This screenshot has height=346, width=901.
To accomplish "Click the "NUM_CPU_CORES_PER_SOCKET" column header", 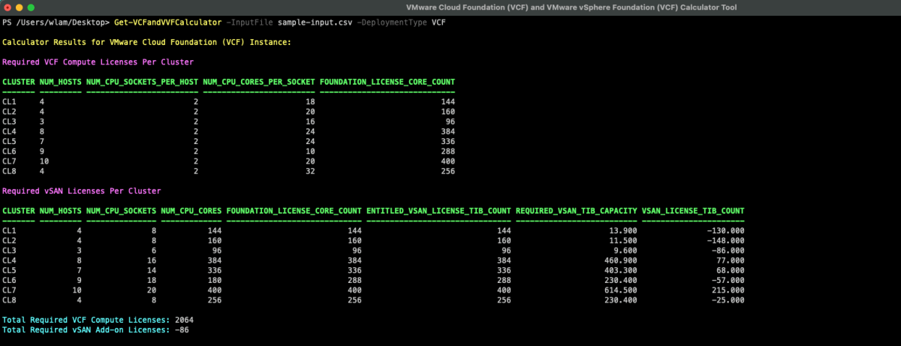I will (x=258, y=81).
